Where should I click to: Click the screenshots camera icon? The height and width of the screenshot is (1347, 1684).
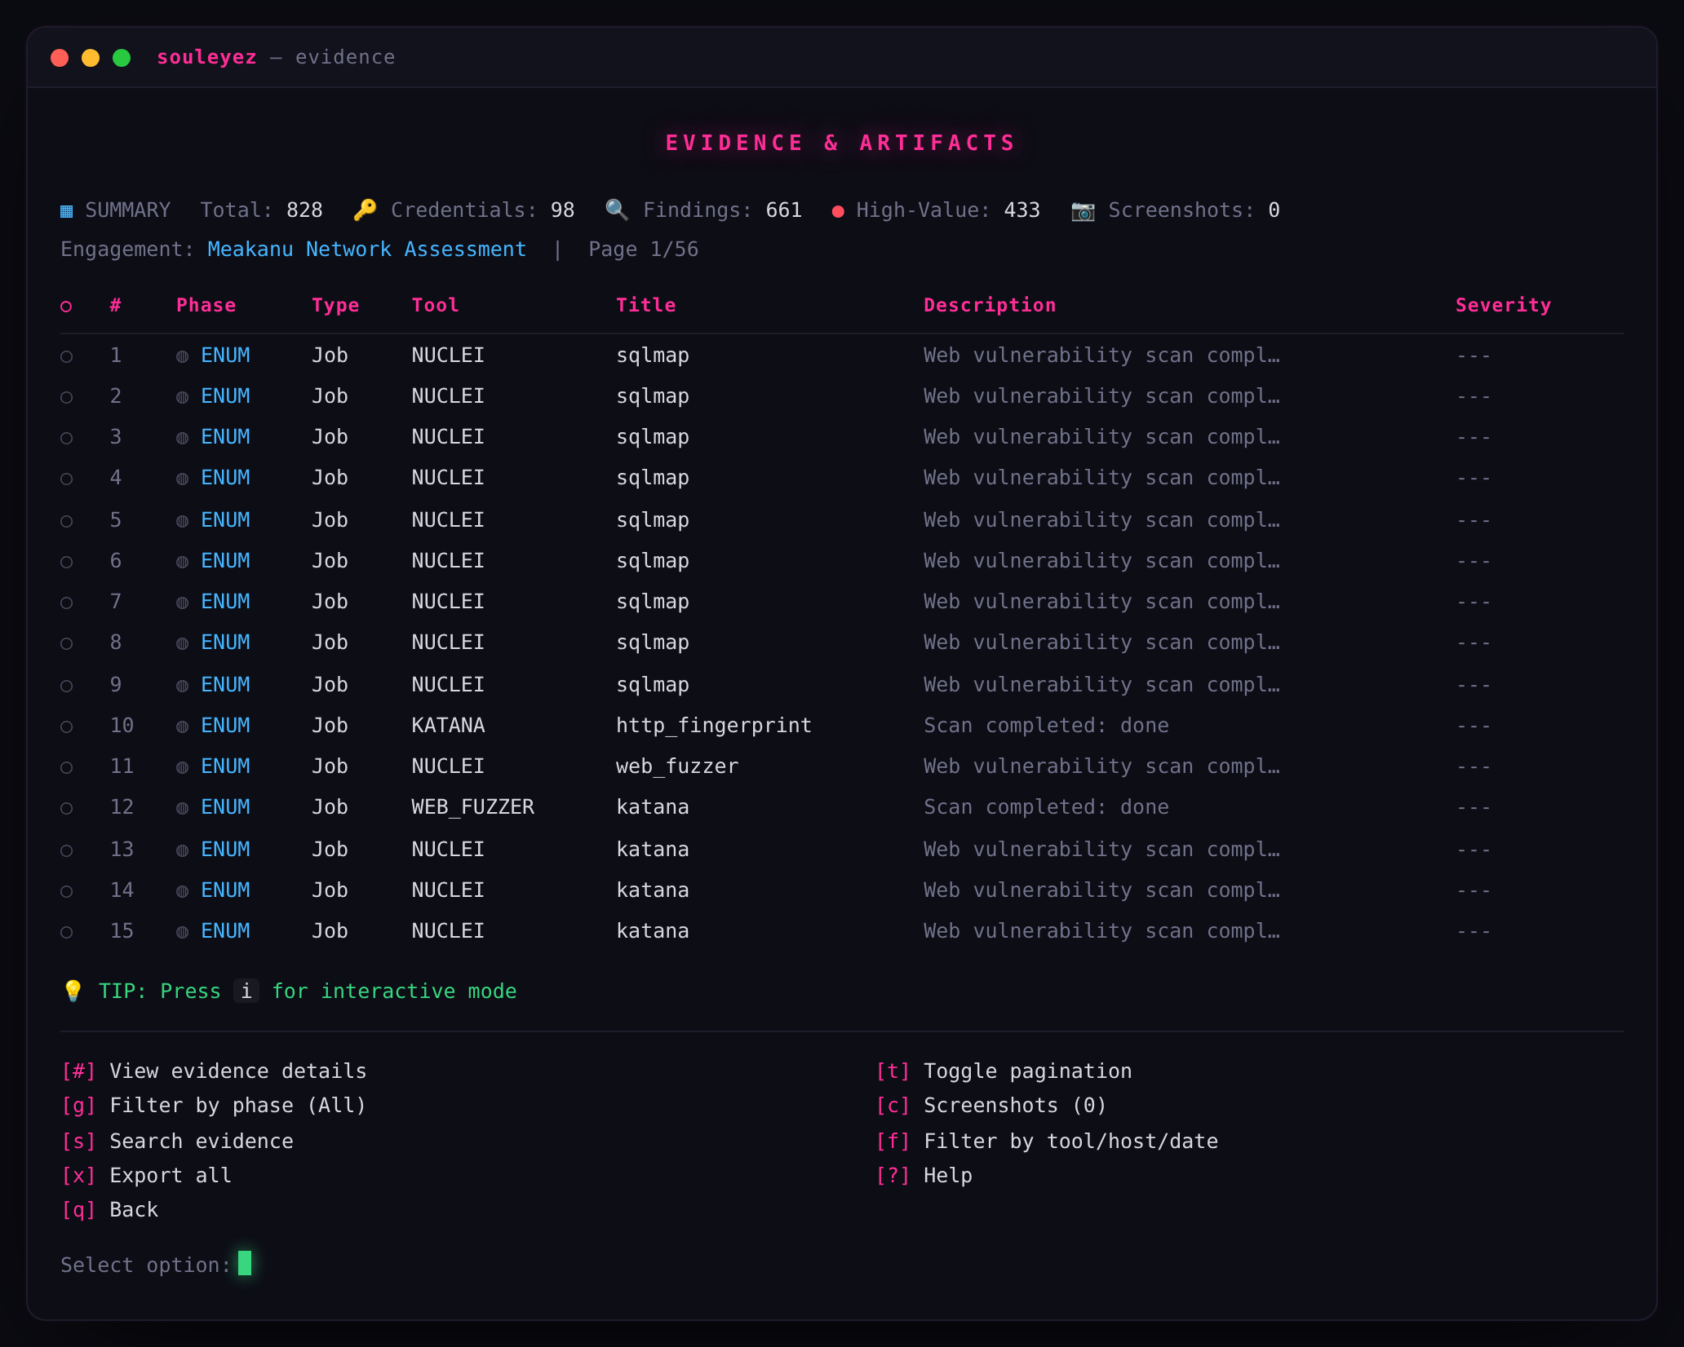(1083, 210)
